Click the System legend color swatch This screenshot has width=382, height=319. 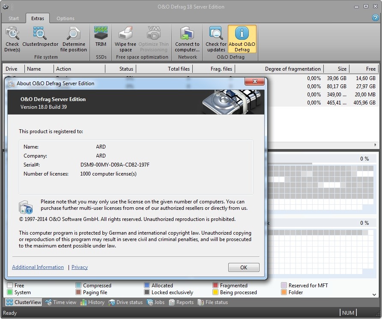pos(10,292)
